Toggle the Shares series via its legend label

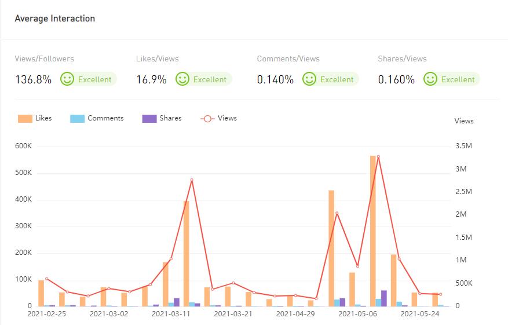(170, 118)
